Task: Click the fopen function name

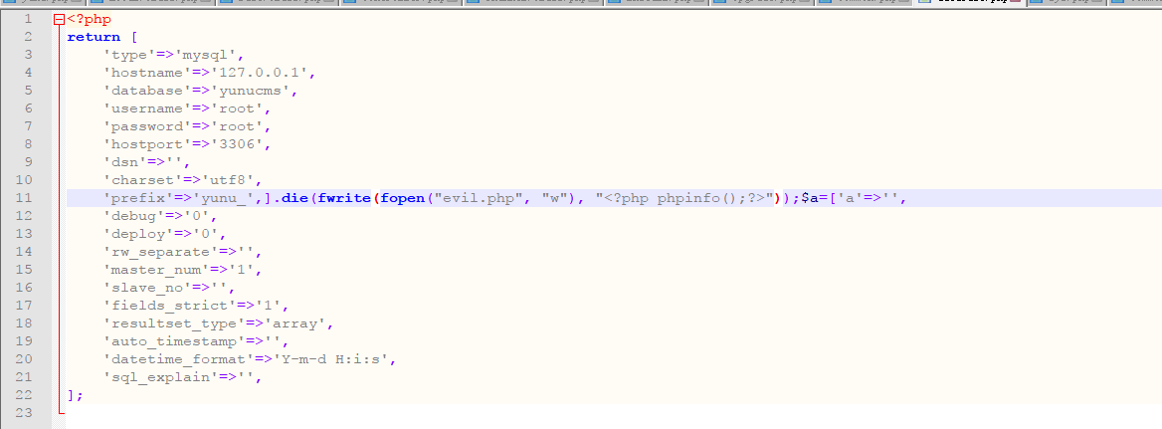Action: (402, 199)
